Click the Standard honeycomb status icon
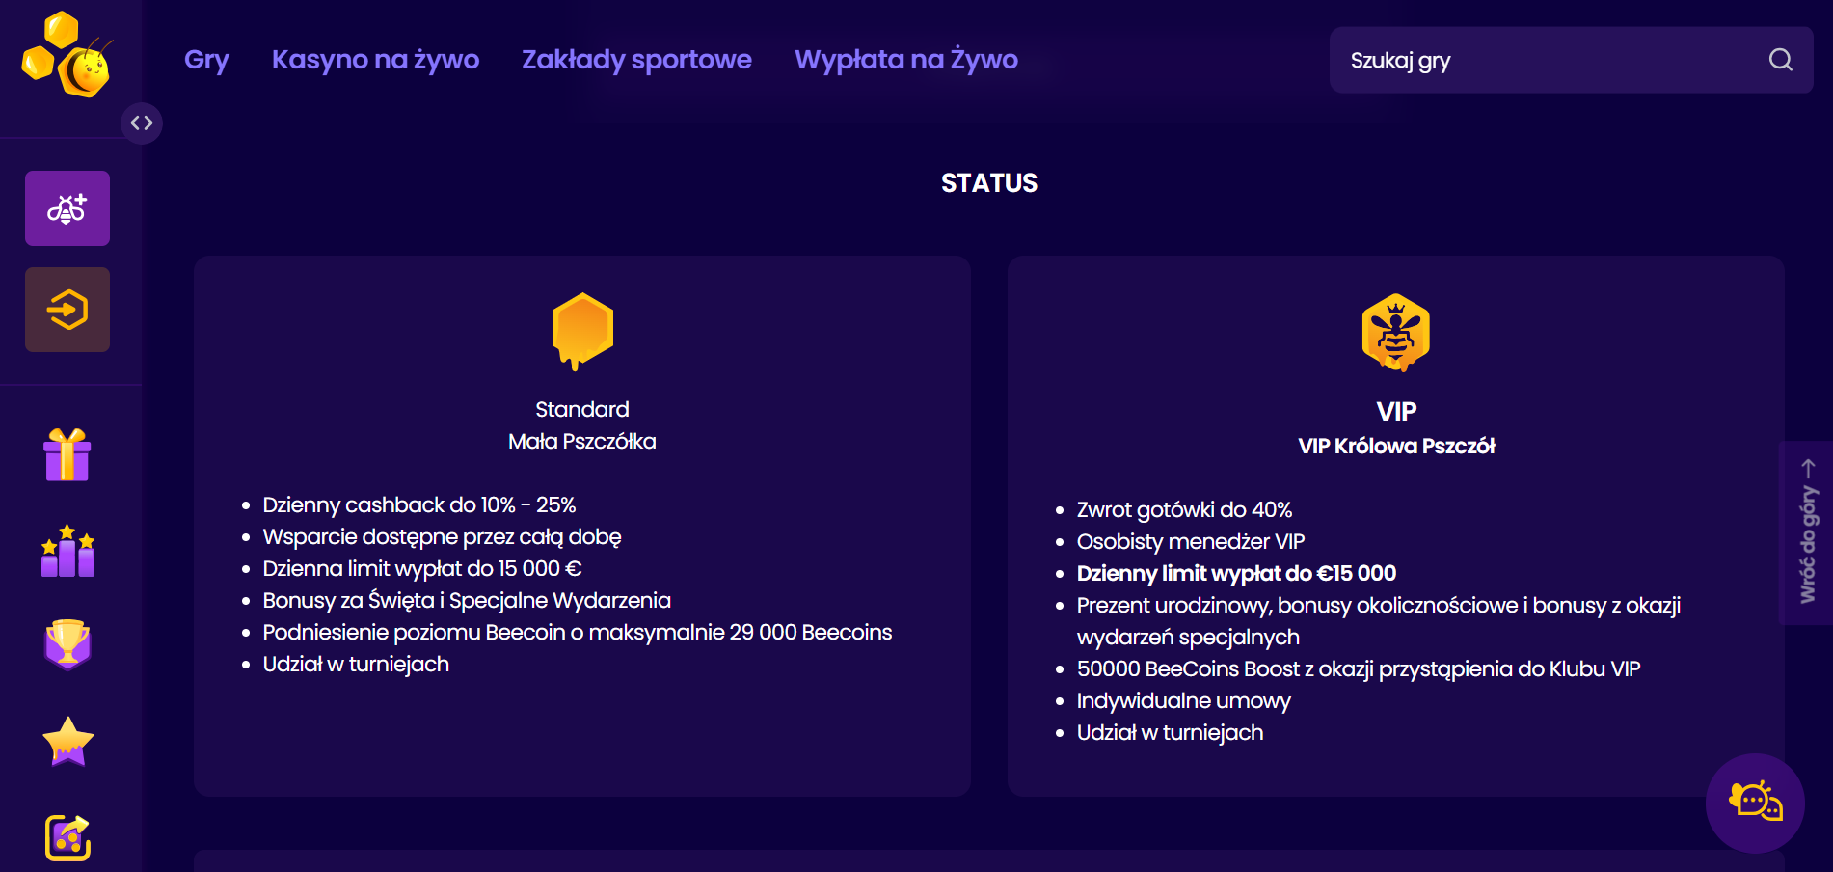1833x872 pixels. (582, 331)
